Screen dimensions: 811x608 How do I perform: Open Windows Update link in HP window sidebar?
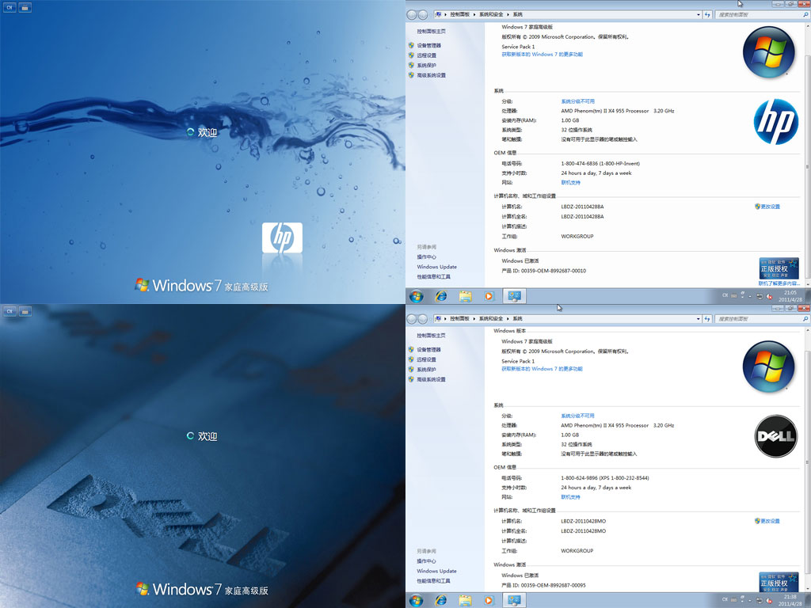pyautogui.click(x=436, y=267)
